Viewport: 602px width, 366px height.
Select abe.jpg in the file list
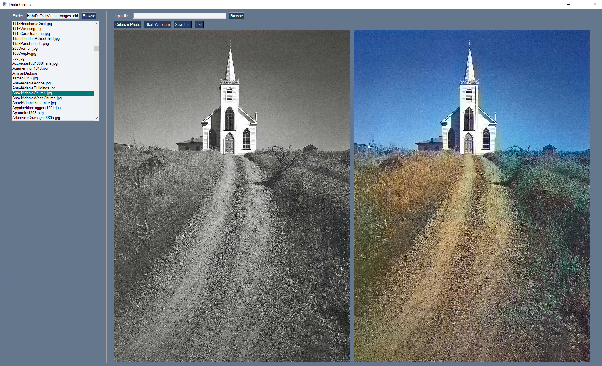coord(53,58)
